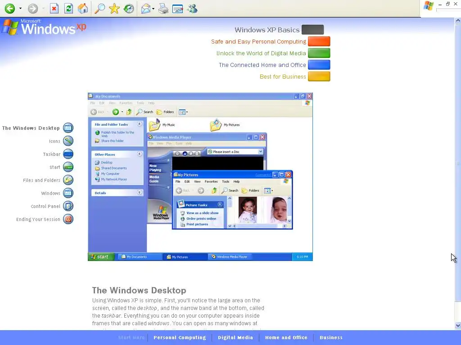The height and width of the screenshot is (345, 461).
Task: Click the Icons topic round icon
Action: pos(68,141)
